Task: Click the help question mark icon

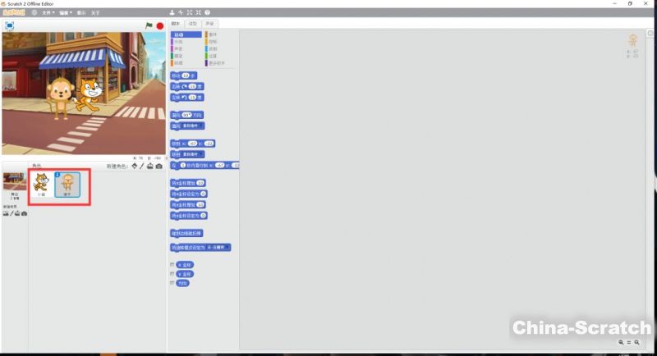Action: [x=206, y=13]
